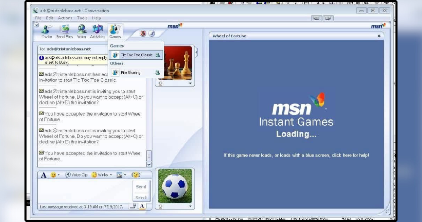Select the Send Files icon

(x=64, y=31)
